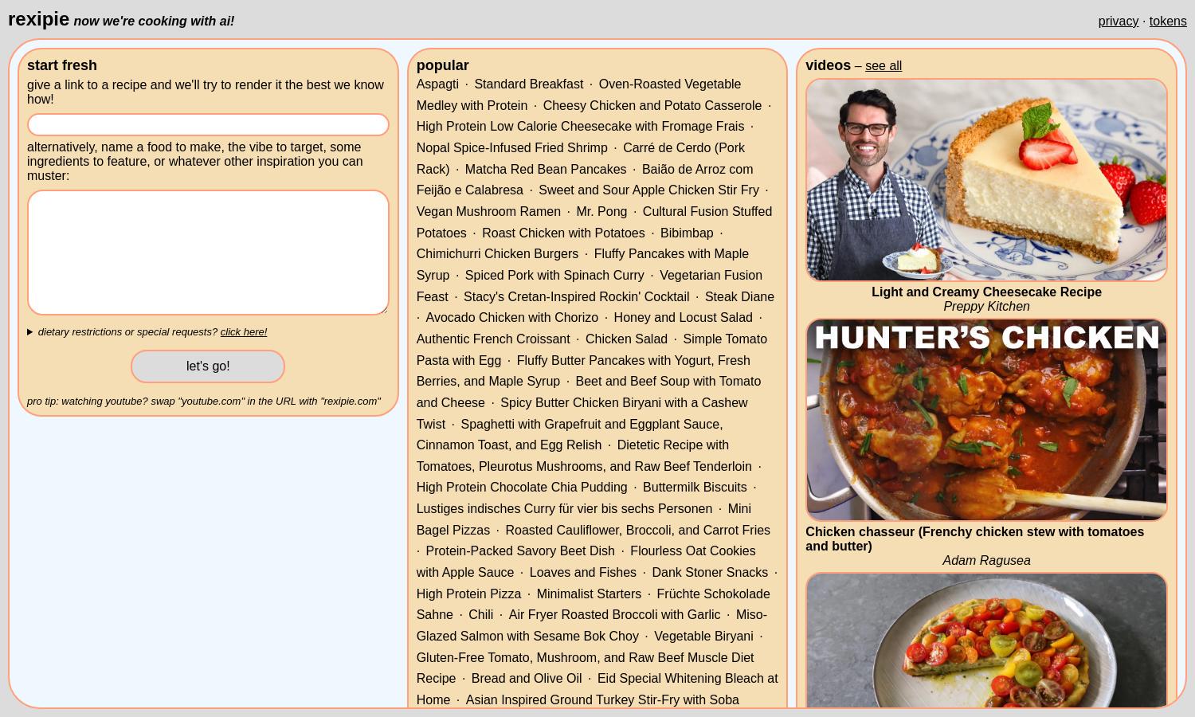The width and height of the screenshot is (1195, 717).
Task: Open the tomato tart video thumbnail
Action: click(x=986, y=640)
